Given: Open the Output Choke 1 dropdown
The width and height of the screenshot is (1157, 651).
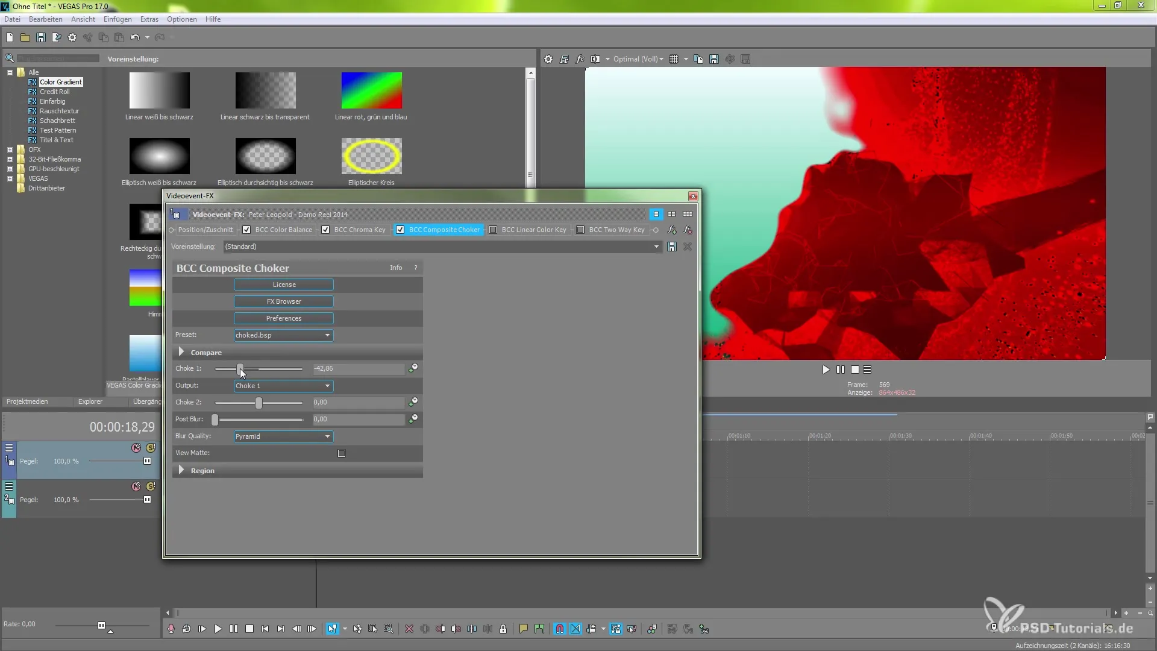Looking at the screenshot, I should (x=283, y=386).
